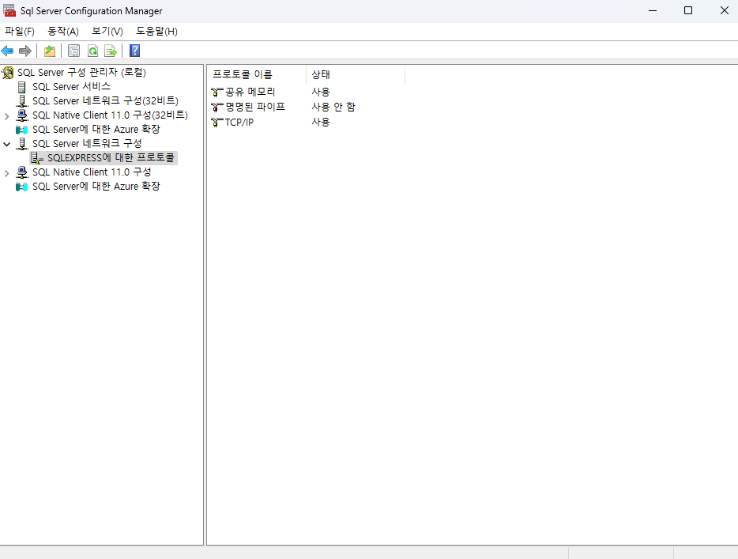Open the 동작(A) menu
The width and height of the screenshot is (738, 559).
point(63,32)
